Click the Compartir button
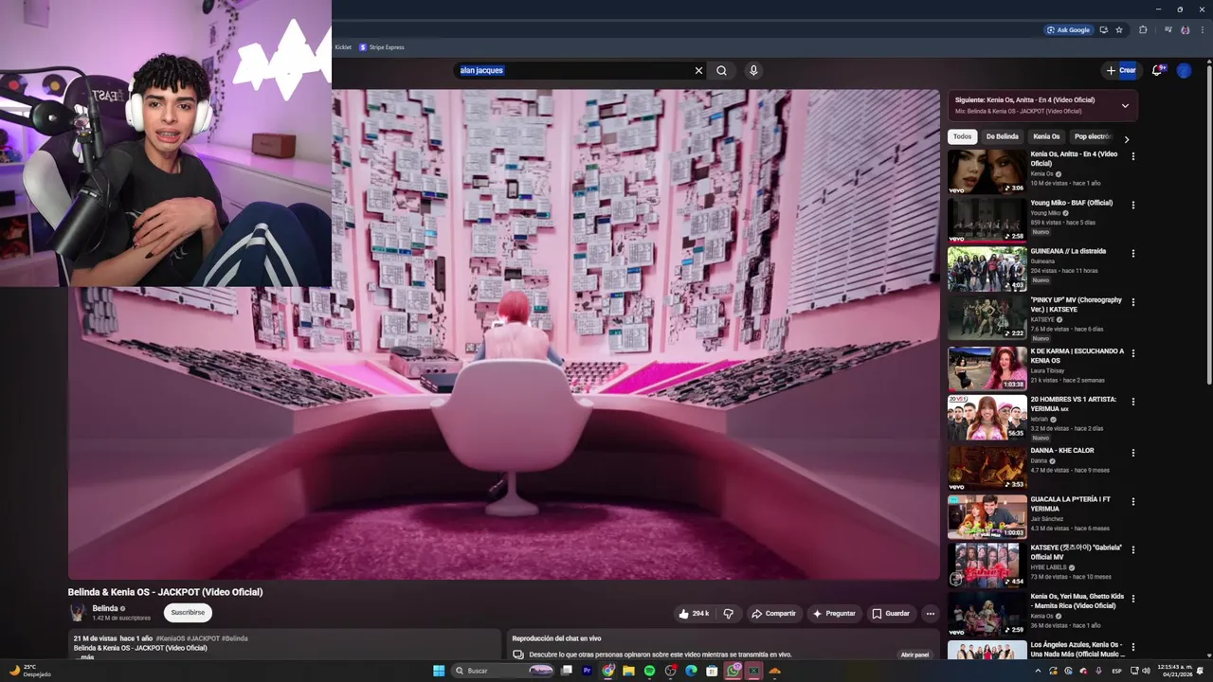 click(774, 614)
